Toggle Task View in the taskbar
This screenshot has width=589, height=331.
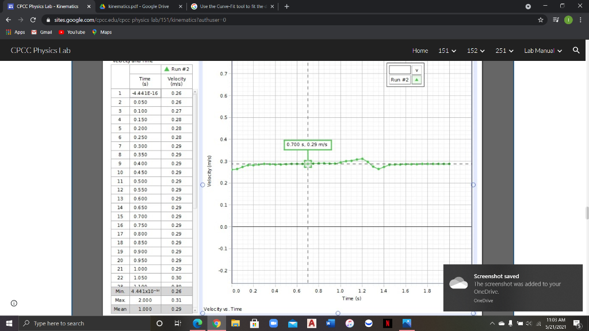click(177, 323)
